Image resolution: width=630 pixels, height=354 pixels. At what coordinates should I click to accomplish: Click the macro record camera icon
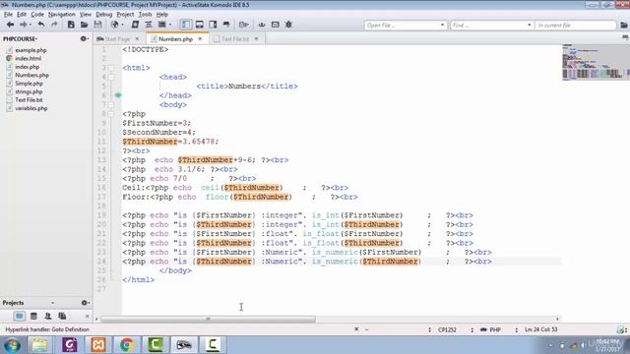point(243,25)
